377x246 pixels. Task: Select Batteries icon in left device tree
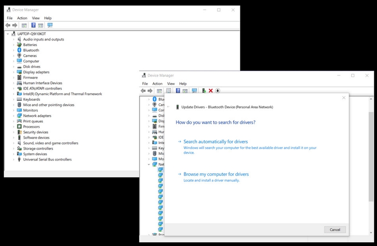click(x=19, y=45)
